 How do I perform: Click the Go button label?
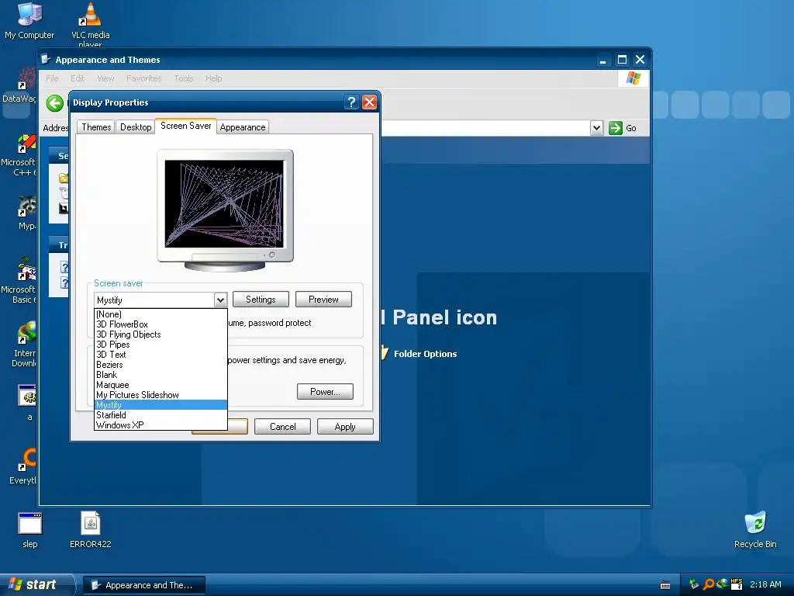[631, 128]
